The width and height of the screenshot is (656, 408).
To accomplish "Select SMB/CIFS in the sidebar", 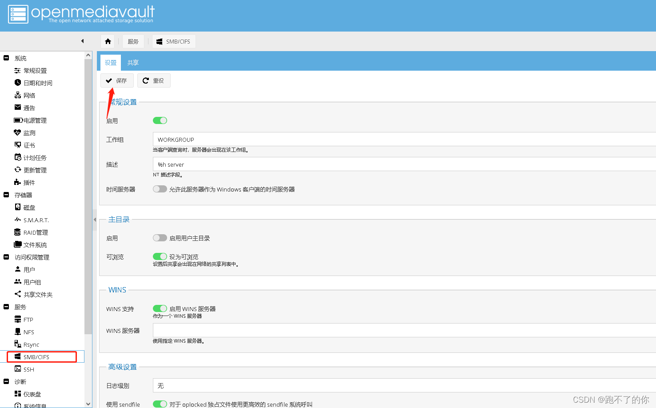I will point(42,357).
